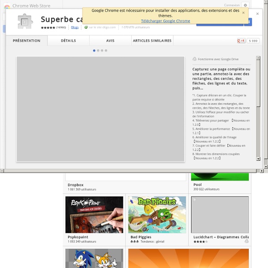Click the large grey screenshot preview
Viewport: 268px width, 268px height.
point(100,109)
